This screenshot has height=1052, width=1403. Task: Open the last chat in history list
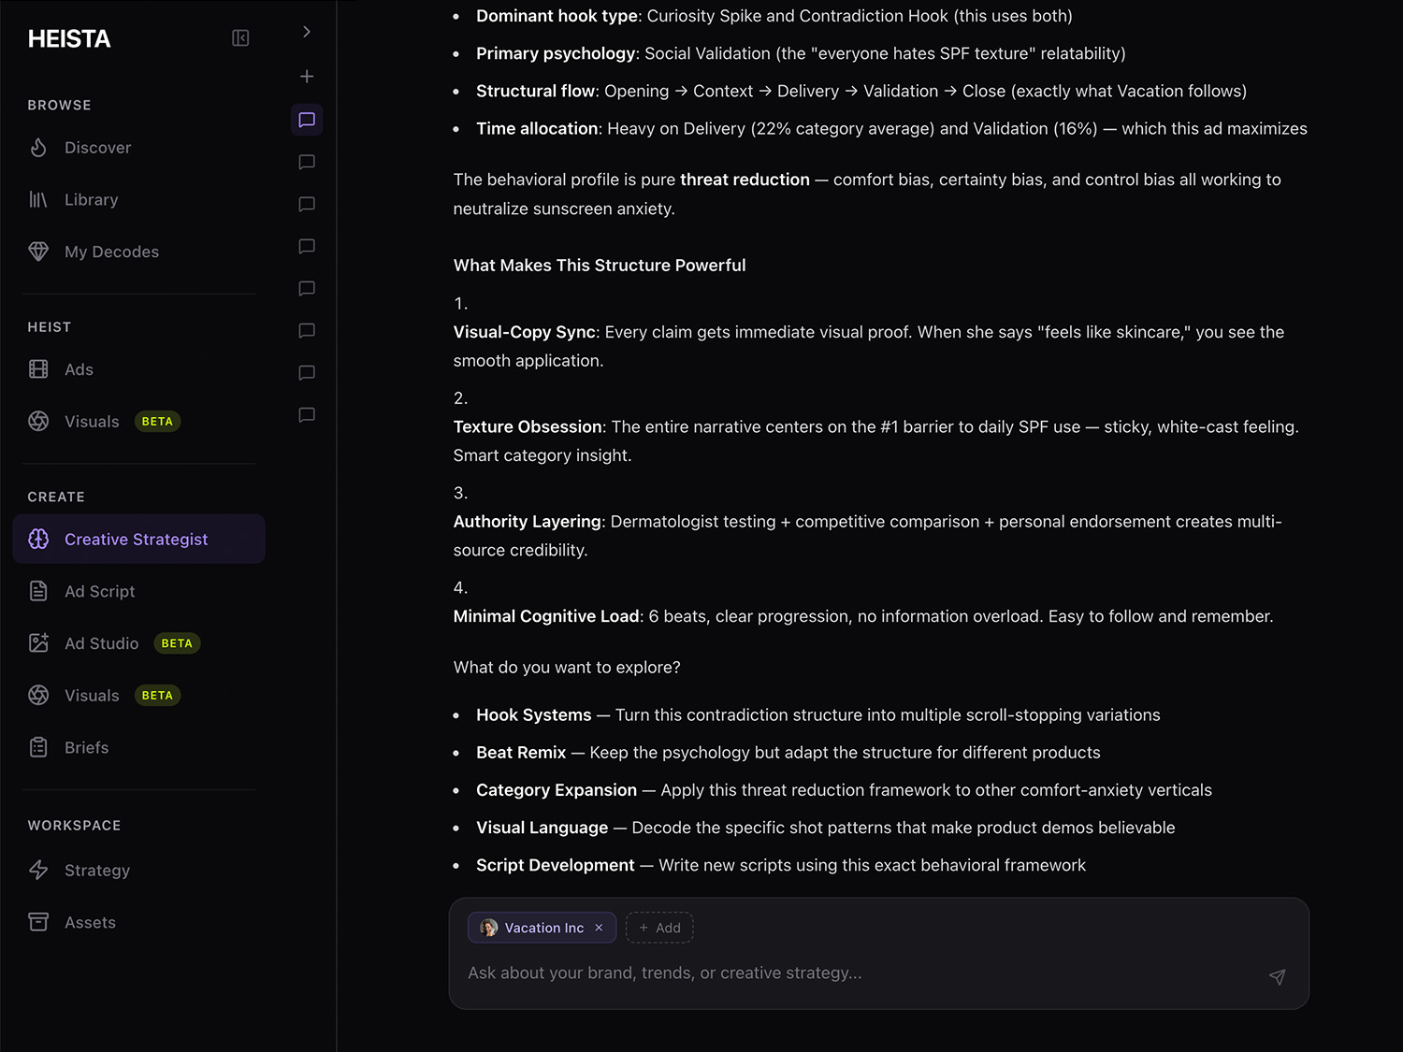point(307,415)
